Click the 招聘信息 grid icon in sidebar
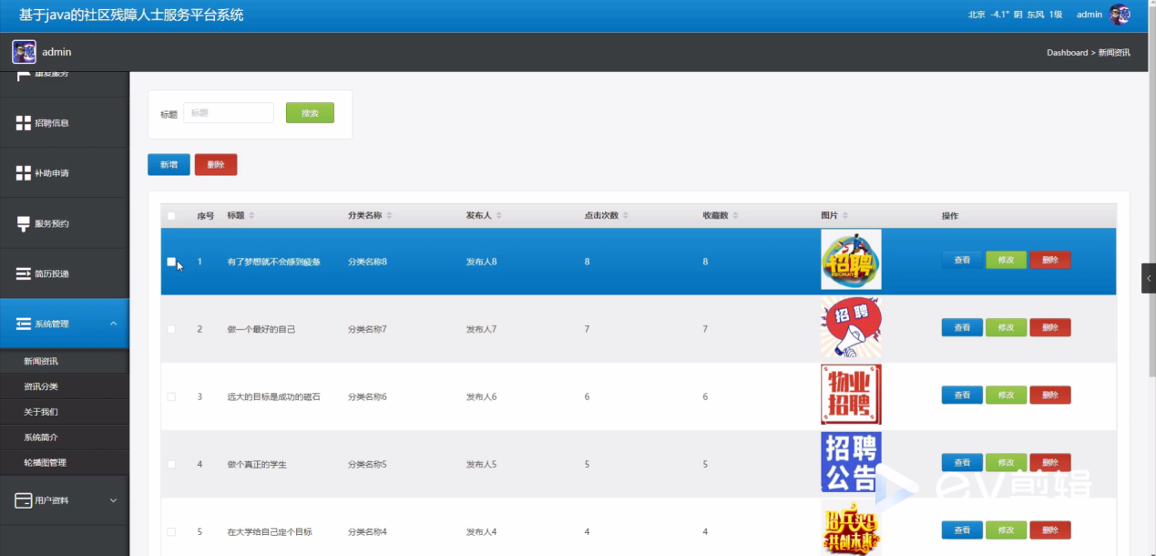The height and width of the screenshot is (556, 1156). [x=24, y=123]
